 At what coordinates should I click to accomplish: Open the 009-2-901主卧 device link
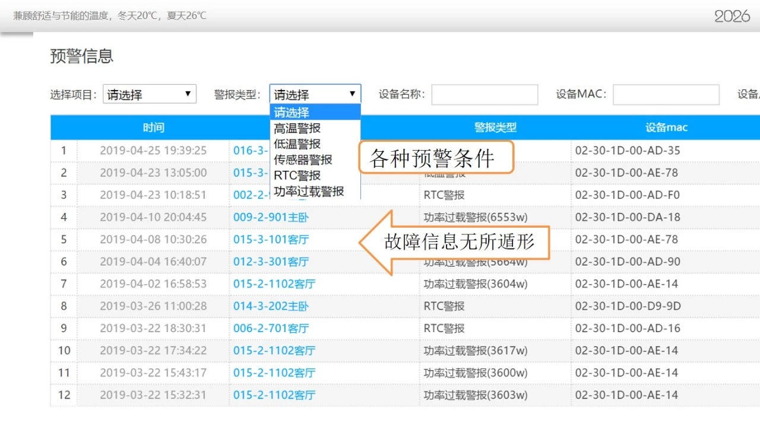click(x=271, y=217)
